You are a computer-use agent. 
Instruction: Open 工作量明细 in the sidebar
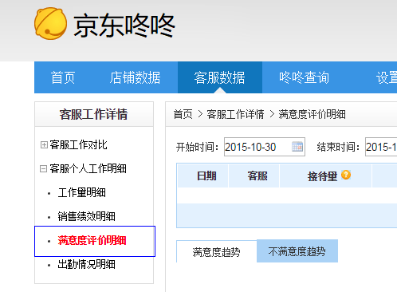click(82, 192)
